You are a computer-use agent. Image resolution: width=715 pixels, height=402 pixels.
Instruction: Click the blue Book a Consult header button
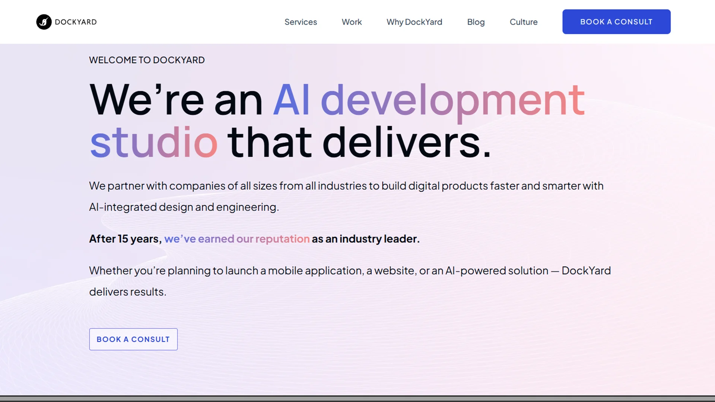point(616,22)
